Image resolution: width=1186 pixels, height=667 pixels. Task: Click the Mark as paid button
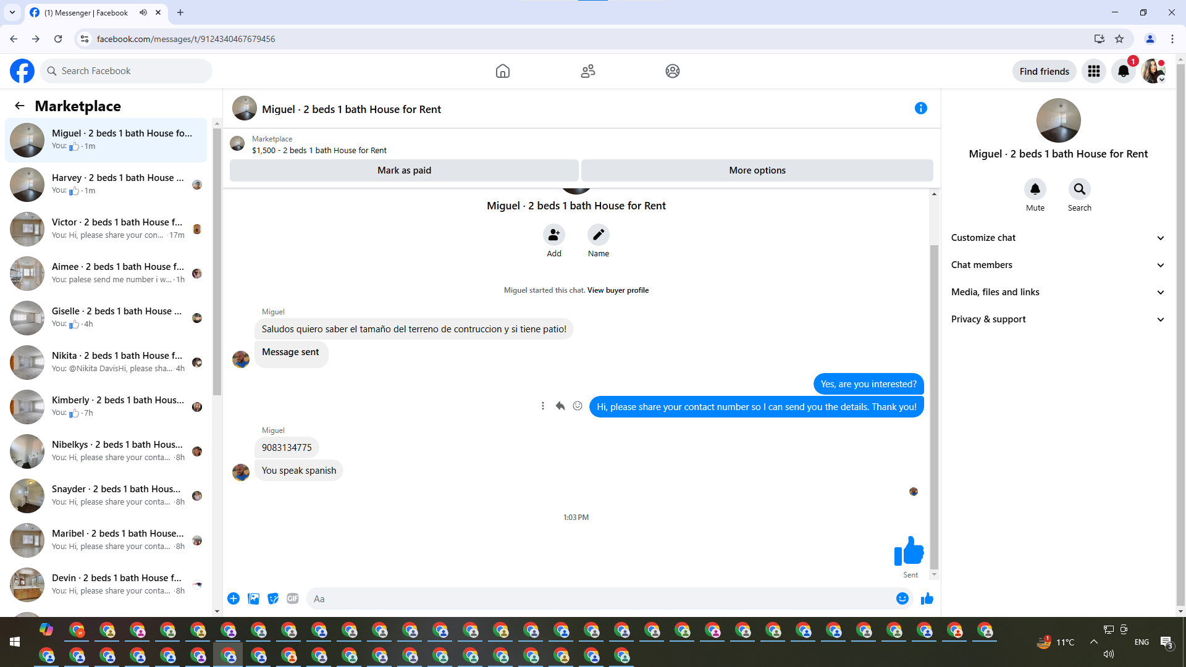404,170
